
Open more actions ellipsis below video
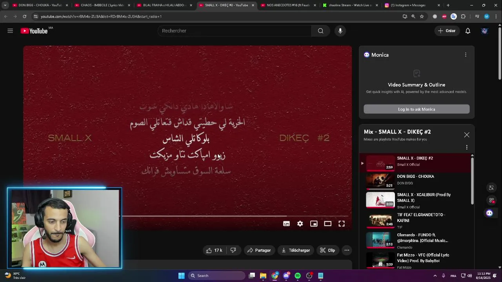pyautogui.click(x=347, y=250)
